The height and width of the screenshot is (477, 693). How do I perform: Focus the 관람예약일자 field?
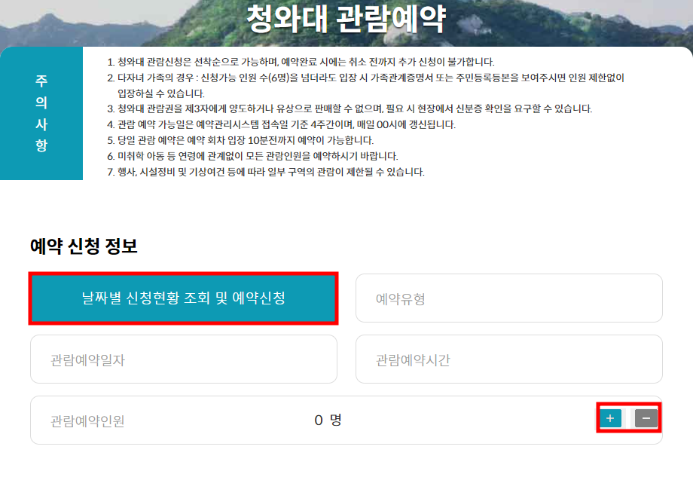183,359
